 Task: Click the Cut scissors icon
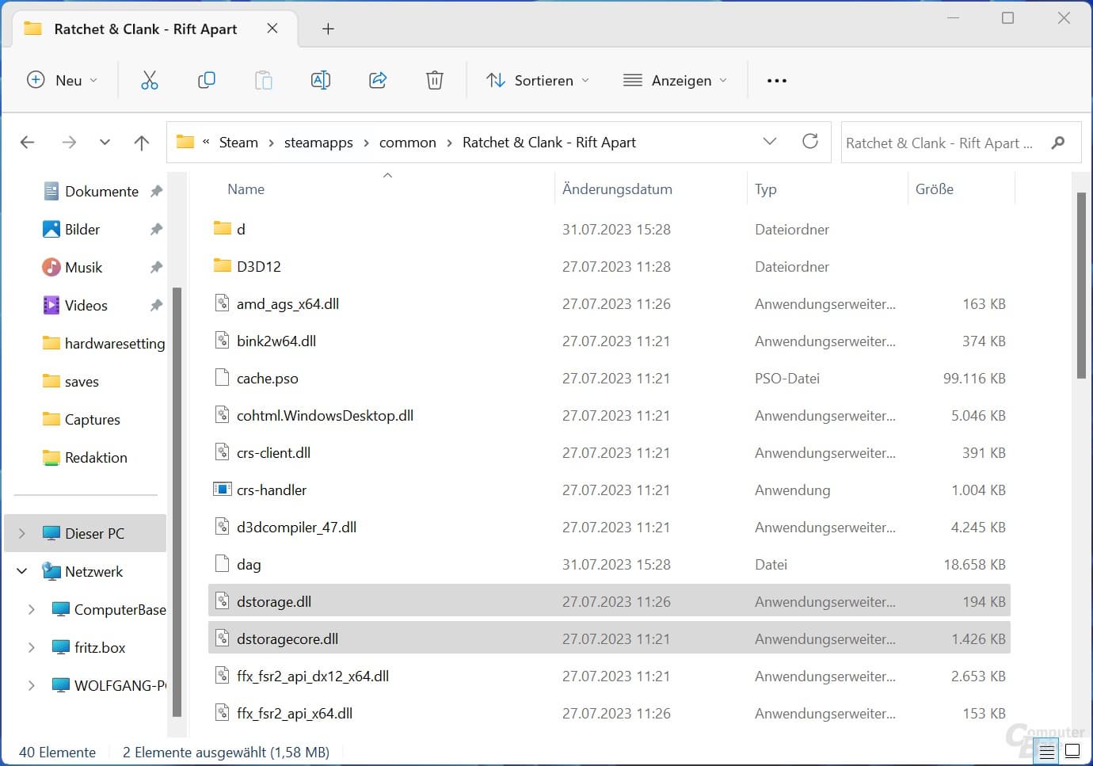[150, 80]
